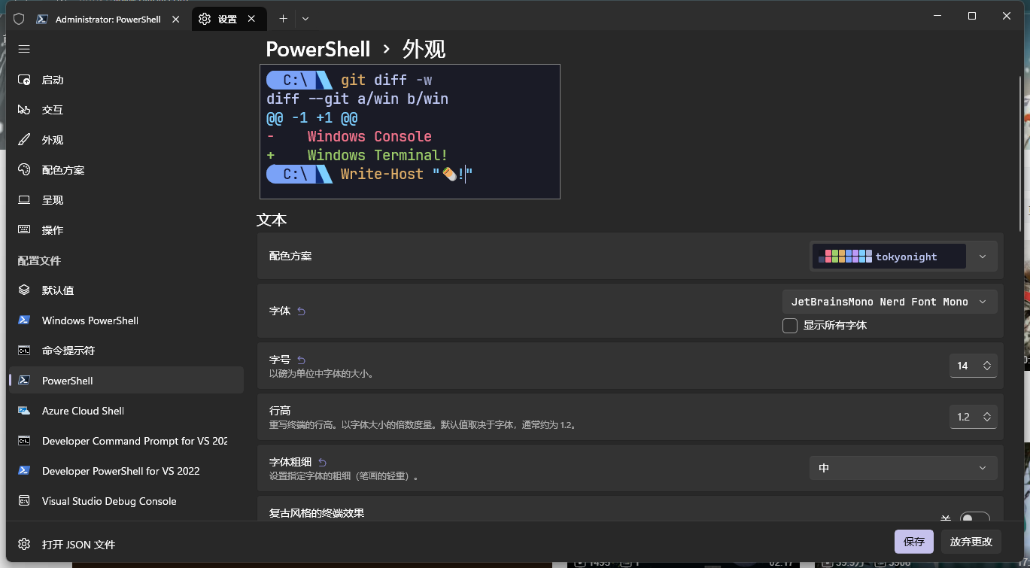Click the 启动 rocket icon in sidebar

(24, 80)
